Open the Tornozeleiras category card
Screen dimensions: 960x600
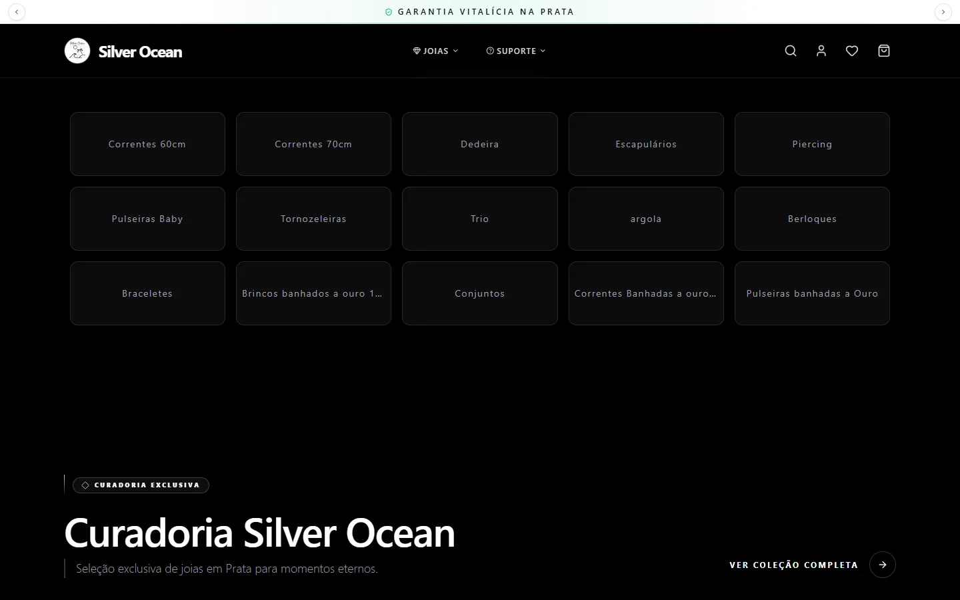tap(313, 219)
